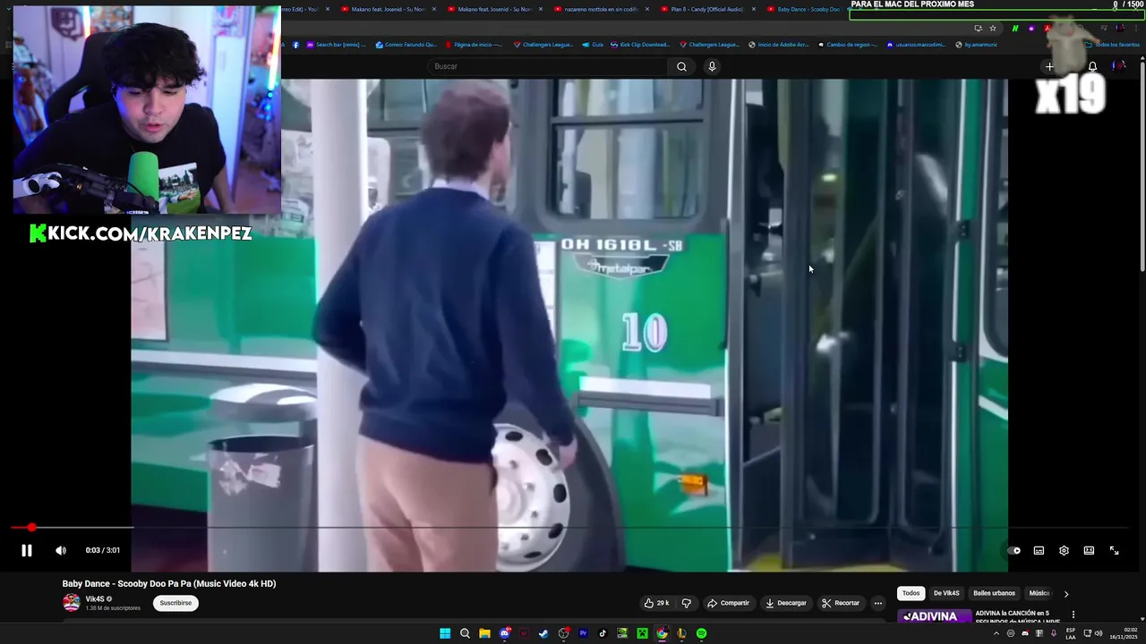Open Cambio de region bookmark
Viewport: 1146px width, 644px height.
(x=847, y=45)
